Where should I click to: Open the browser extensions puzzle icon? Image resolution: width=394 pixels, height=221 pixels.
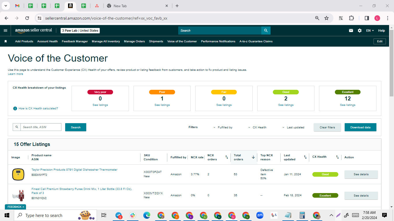pyautogui.click(x=351, y=18)
